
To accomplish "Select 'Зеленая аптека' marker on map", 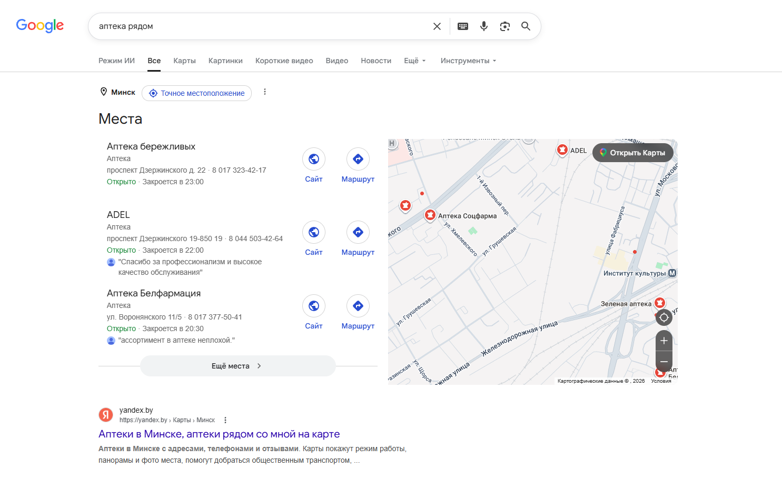I will (659, 303).
